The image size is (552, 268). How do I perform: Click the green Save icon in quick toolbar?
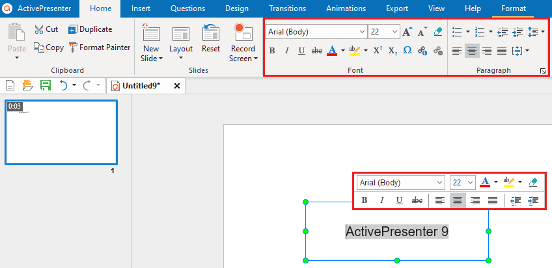coord(46,85)
